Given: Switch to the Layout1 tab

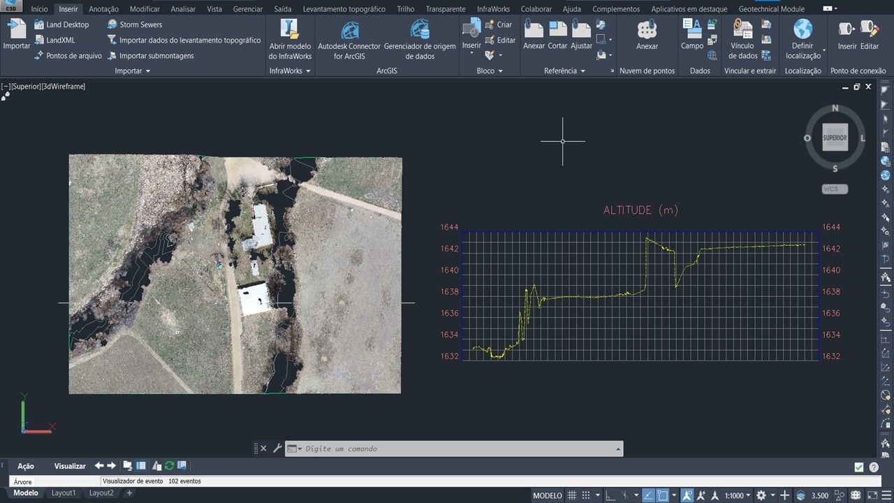Looking at the screenshot, I should [x=64, y=493].
